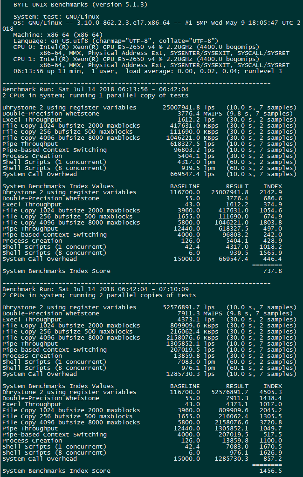This screenshot has height=477, width=303.
Task: Click the 737.8 System Benchmarks Index Score
Action: (x=274, y=271)
